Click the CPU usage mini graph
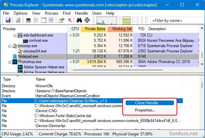This screenshot has width=205, height=138. tap(106, 21)
